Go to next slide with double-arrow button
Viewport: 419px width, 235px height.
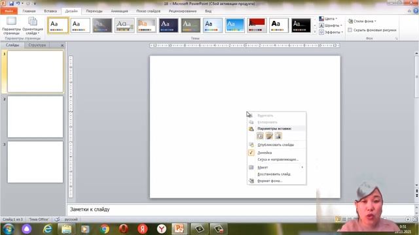pos(416,195)
